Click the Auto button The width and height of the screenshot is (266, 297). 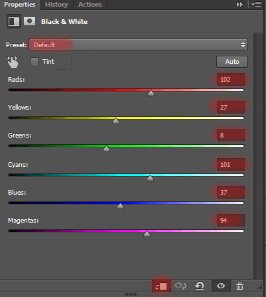[x=232, y=62]
